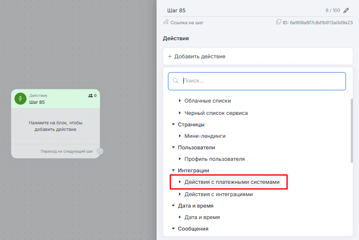Click Добавить действие button
The image size is (359, 240).
click(x=258, y=56)
